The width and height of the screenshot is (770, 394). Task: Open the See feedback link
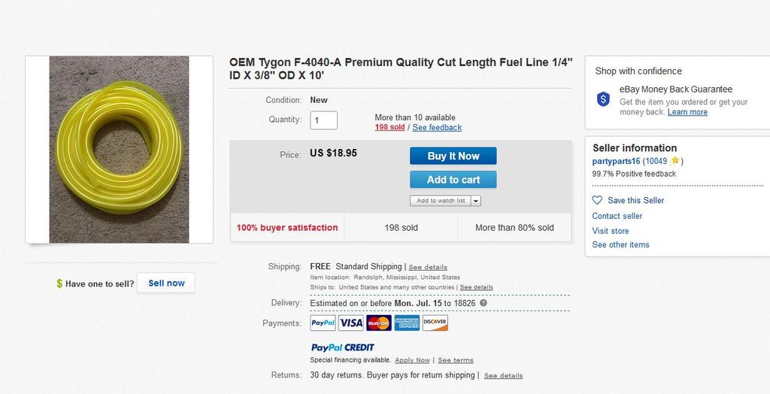[x=437, y=128]
